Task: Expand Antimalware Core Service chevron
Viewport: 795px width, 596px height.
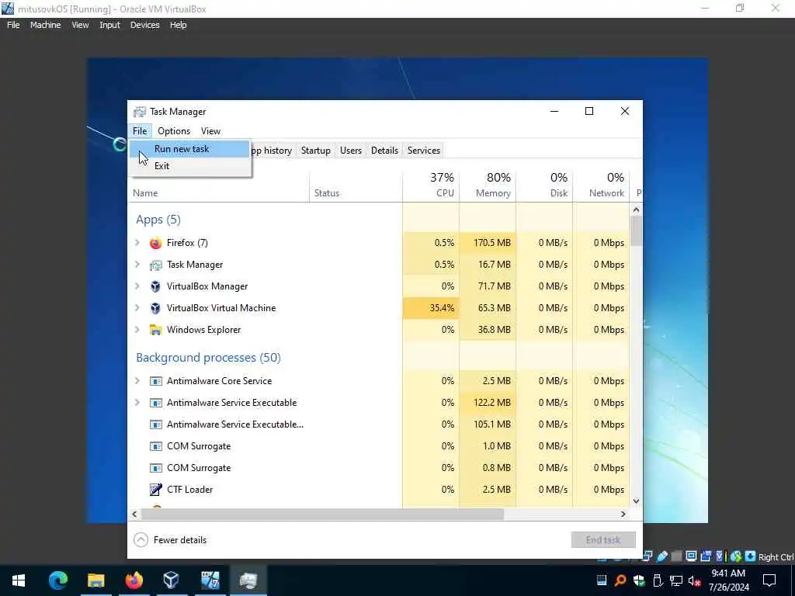Action: [x=137, y=381]
